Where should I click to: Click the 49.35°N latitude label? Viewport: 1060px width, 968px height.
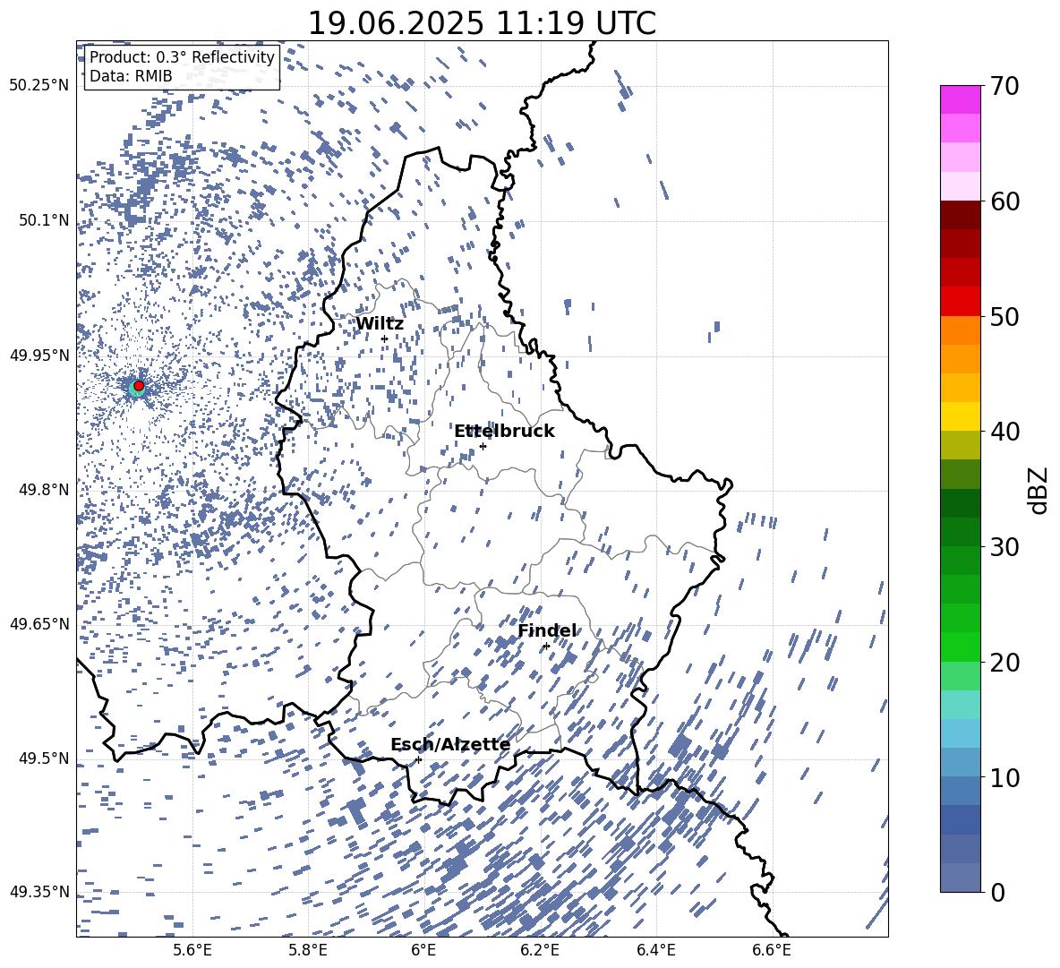click(x=39, y=892)
